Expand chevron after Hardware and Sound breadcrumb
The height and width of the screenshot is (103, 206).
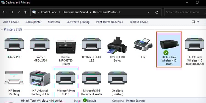tap(91, 12)
